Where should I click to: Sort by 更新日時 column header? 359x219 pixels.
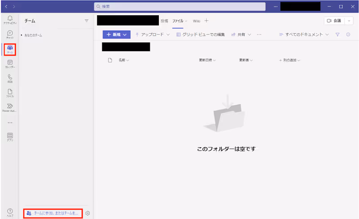(207, 60)
